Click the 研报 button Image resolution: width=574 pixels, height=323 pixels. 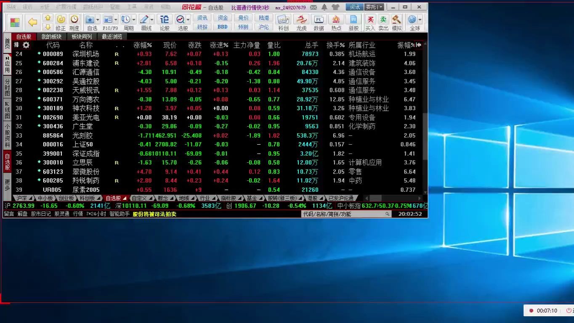click(202, 27)
